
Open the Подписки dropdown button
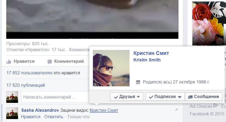coord(165,97)
